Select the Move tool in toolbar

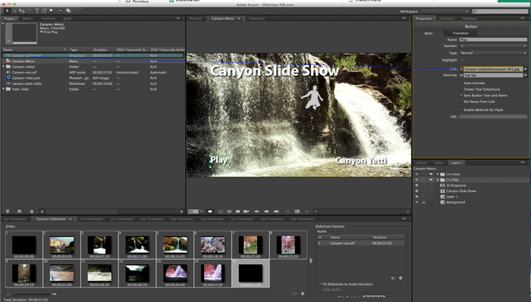[x=22, y=11]
